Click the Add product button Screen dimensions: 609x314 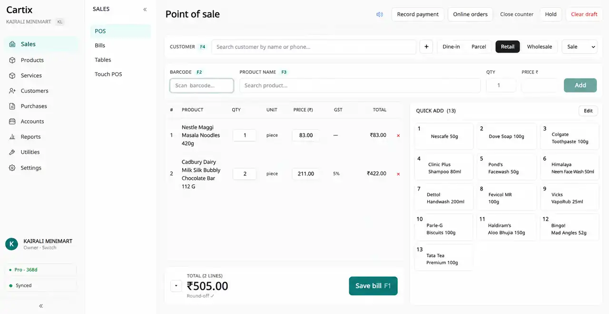pos(580,86)
